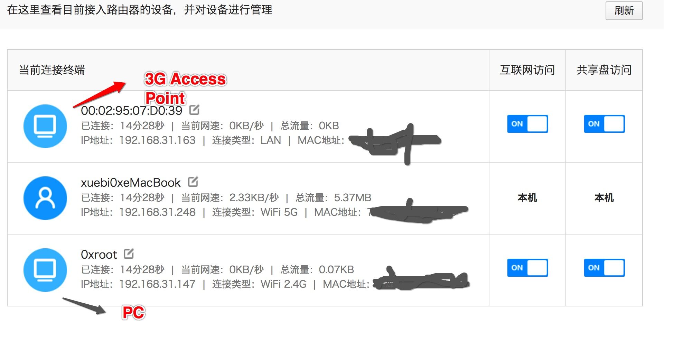Click the monitor icon for 00:02:95:07:D0:39
This screenshot has height=341, width=674.
tap(45, 126)
